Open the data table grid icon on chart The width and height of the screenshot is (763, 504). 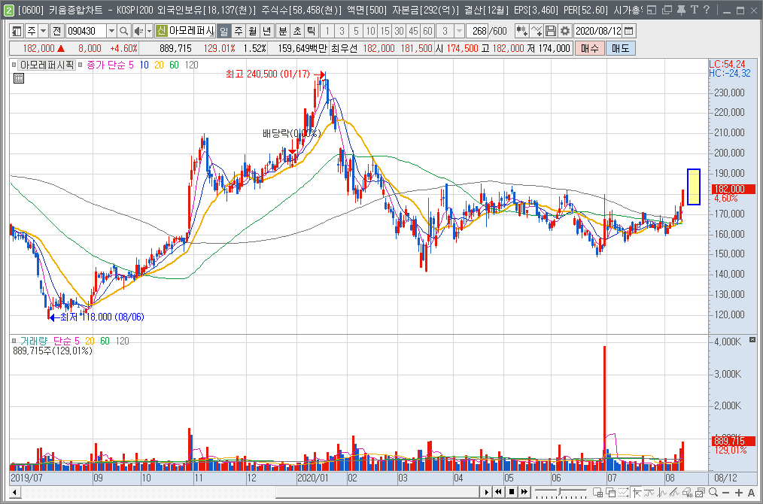[x=19, y=78]
